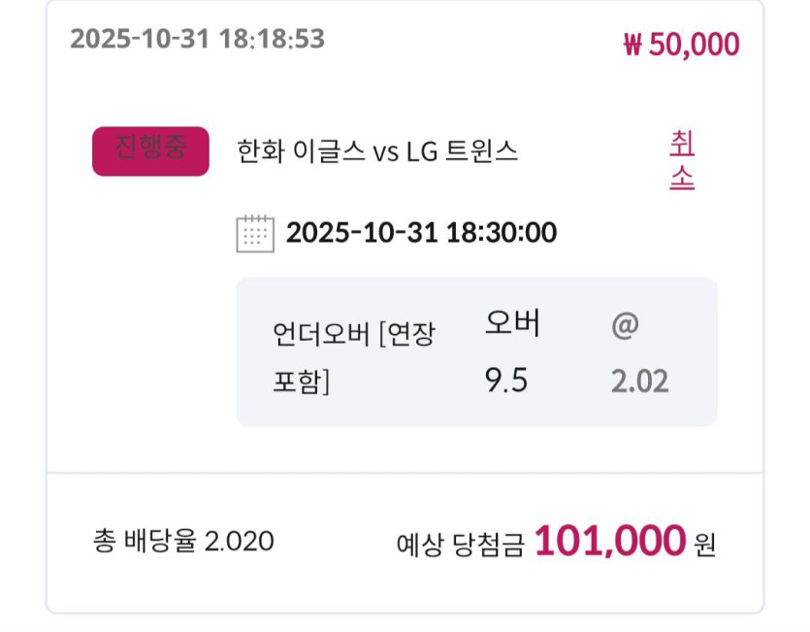
Task: Click the 101,000 expected payout amount
Action: click(610, 541)
